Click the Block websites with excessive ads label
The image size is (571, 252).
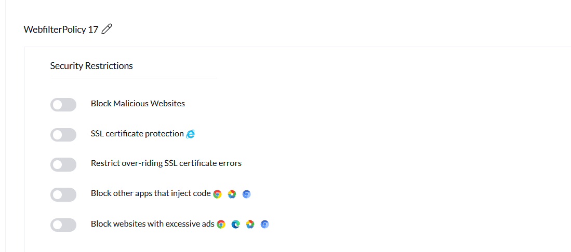pos(152,224)
